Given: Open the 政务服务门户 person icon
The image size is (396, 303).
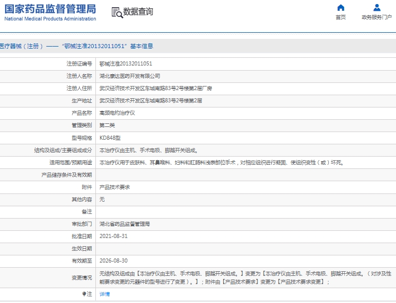Looking at the screenshot, I should tap(377, 8).
